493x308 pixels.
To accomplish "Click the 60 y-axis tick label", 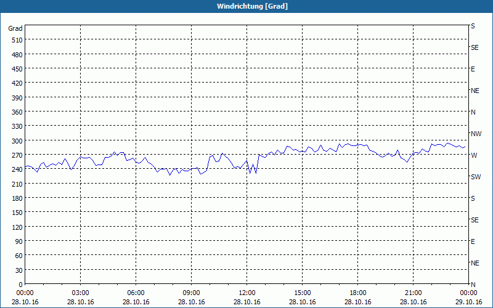I will [x=19, y=256].
